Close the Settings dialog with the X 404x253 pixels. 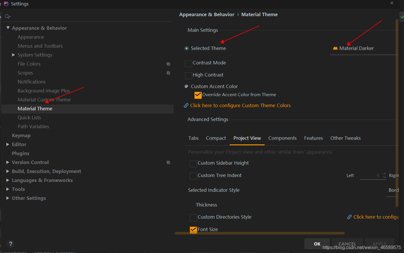(392, 3)
